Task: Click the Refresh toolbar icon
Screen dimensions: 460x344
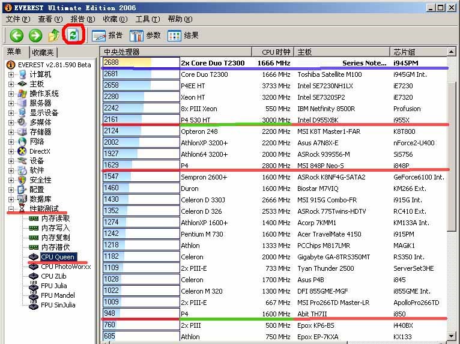Action: click(73, 35)
